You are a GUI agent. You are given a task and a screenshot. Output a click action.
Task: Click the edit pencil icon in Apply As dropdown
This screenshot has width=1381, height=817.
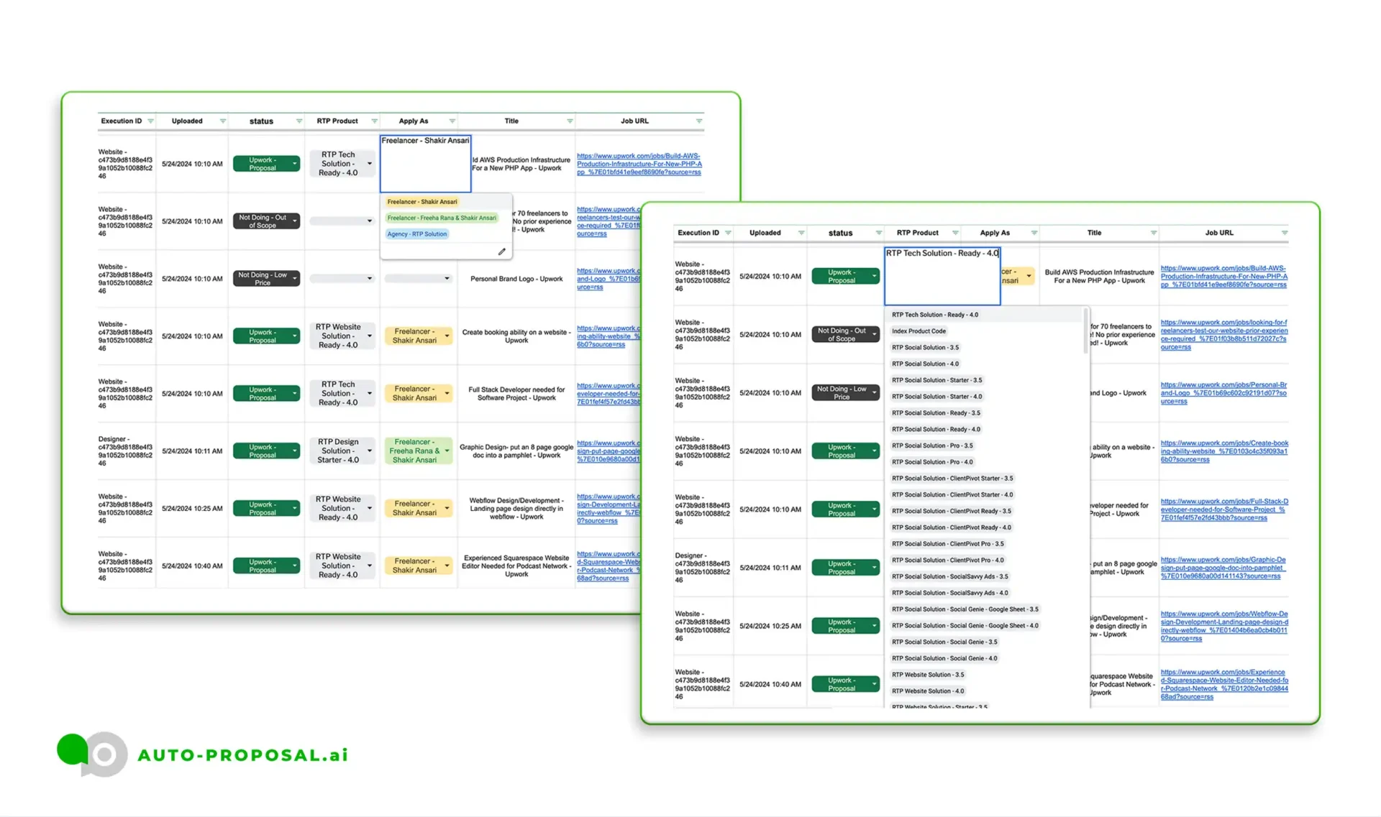[x=501, y=251]
